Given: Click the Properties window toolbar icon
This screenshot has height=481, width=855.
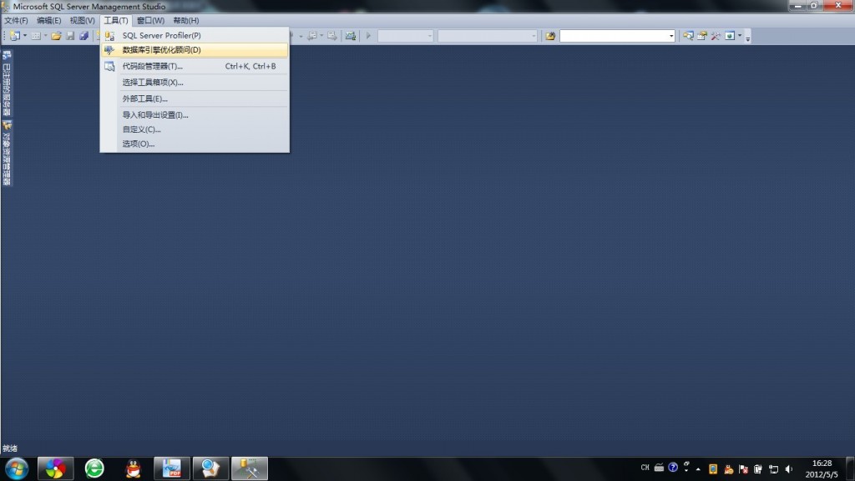Looking at the screenshot, I should click(701, 36).
